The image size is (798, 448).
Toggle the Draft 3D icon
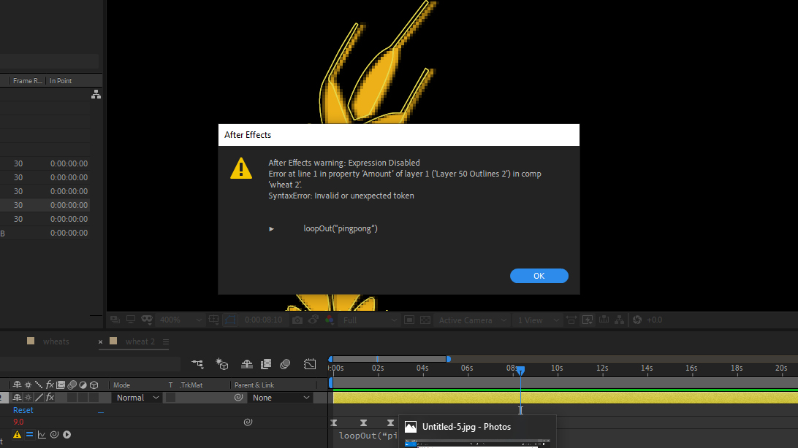(x=222, y=363)
